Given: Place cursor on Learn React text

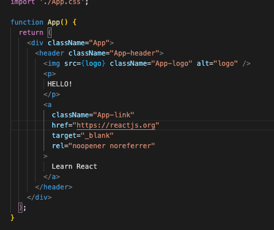Looking at the screenshot, I should point(75,166).
